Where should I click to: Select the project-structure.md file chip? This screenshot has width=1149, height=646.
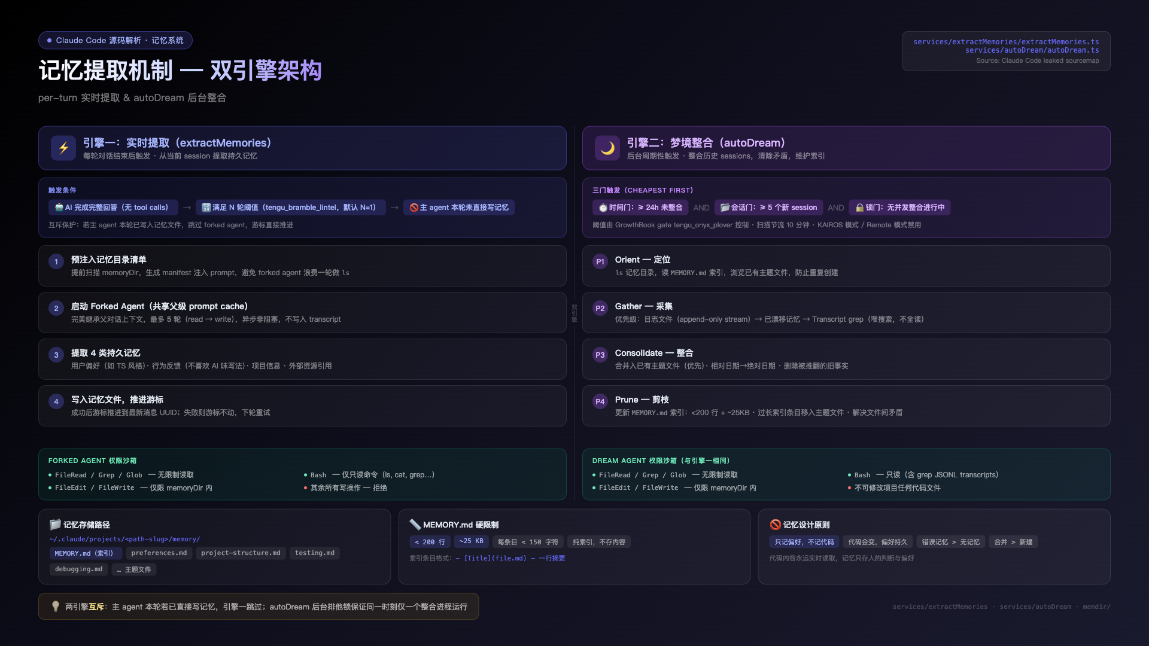tap(241, 553)
